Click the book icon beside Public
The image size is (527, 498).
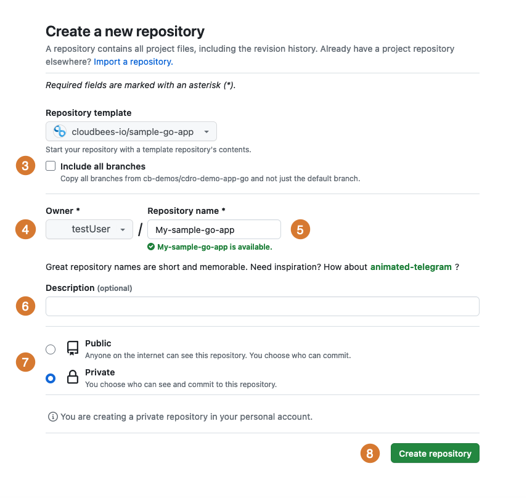pyautogui.click(x=72, y=348)
